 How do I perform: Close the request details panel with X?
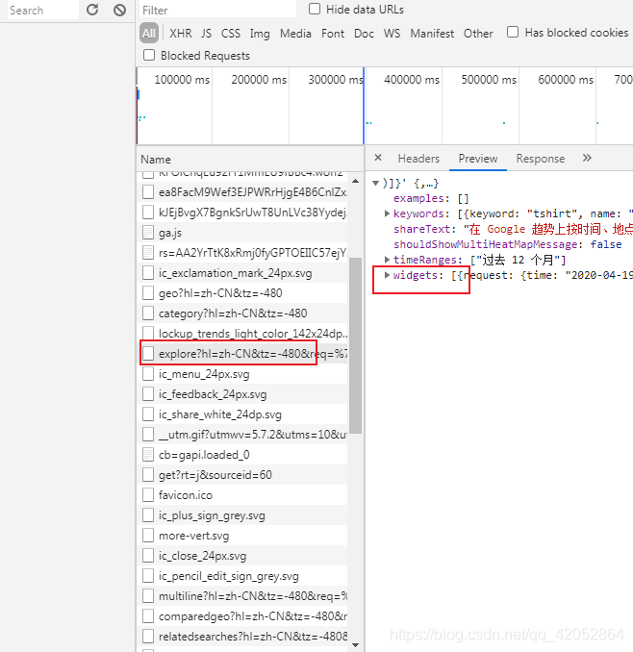[x=378, y=159]
